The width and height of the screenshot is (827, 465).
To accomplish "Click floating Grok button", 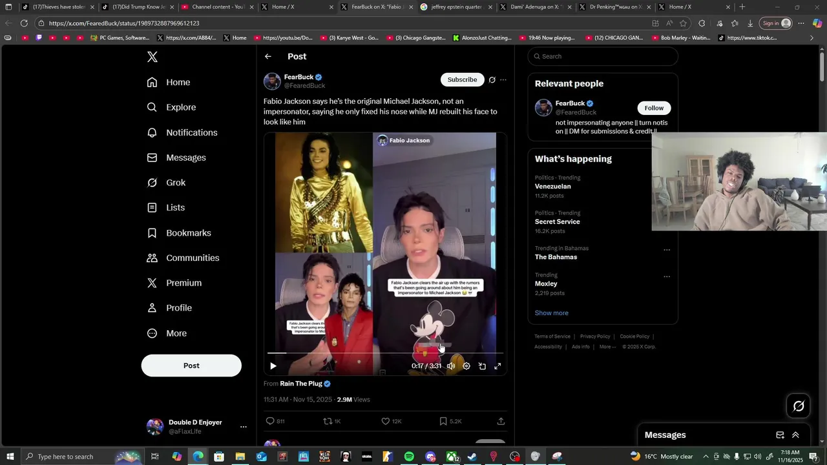I will pos(799,406).
